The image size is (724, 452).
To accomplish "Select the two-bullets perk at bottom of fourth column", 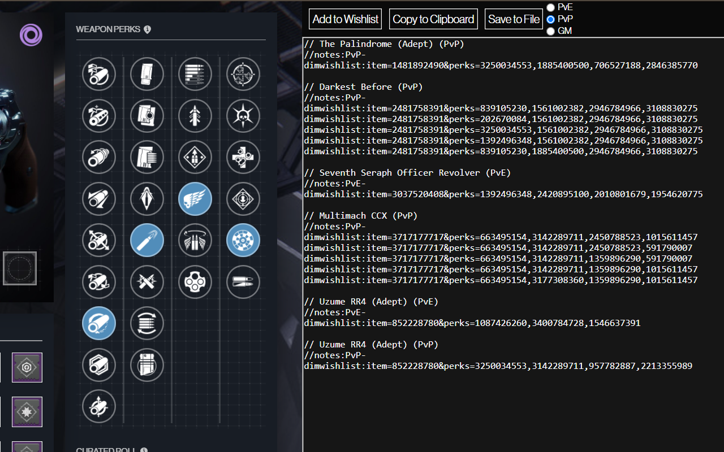I will tap(243, 282).
